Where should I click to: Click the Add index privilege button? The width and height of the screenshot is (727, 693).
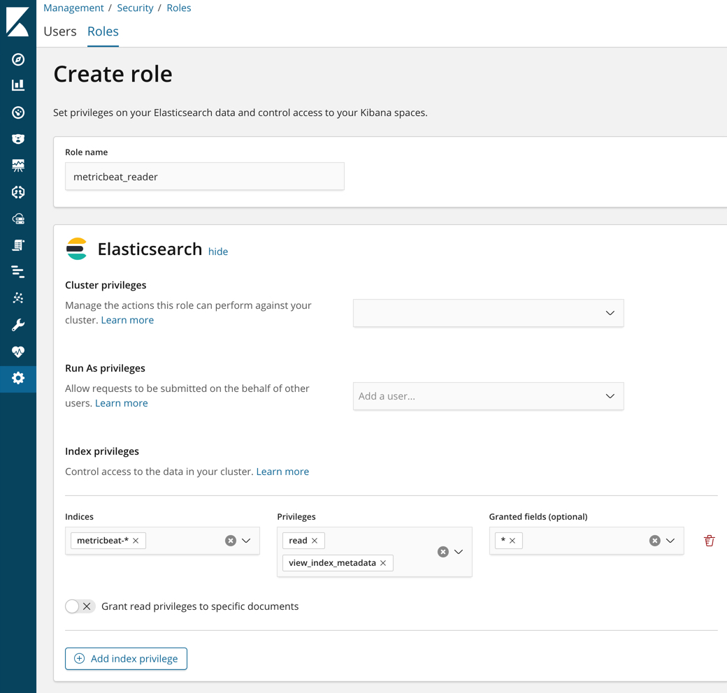click(126, 658)
